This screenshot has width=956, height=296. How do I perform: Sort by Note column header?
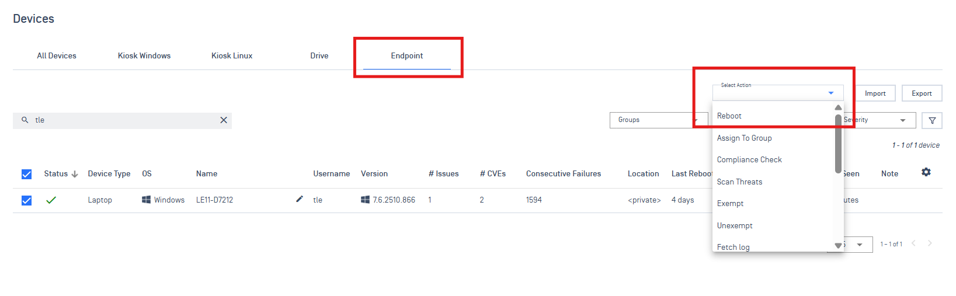click(x=890, y=174)
